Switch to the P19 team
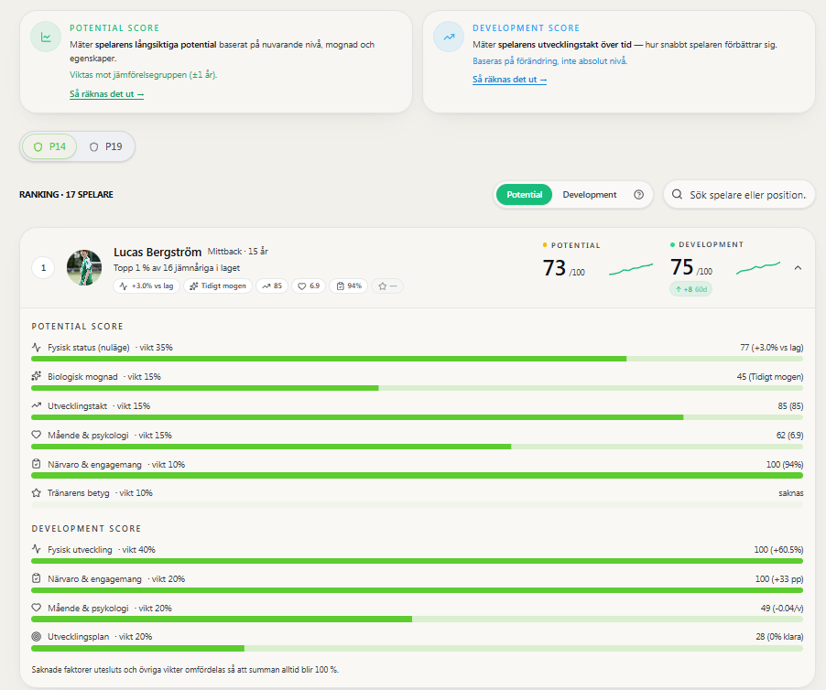This screenshot has width=826, height=690. click(x=105, y=146)
